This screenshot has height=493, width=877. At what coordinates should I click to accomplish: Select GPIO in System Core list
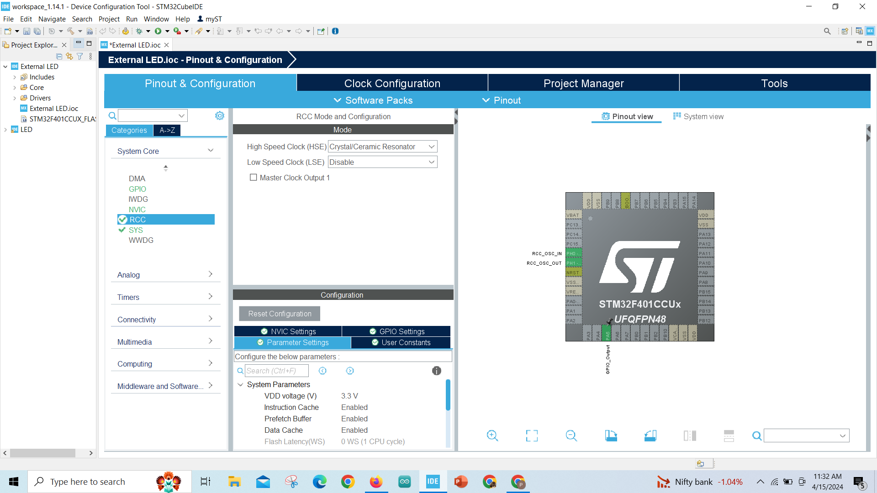click(137, 189)
